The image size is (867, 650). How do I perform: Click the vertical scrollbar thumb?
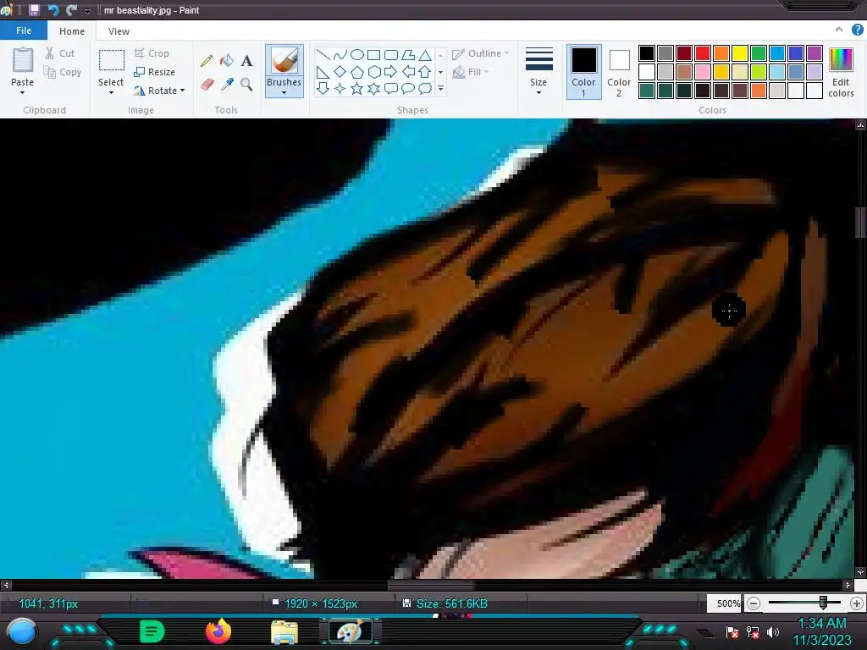(860, 223)
